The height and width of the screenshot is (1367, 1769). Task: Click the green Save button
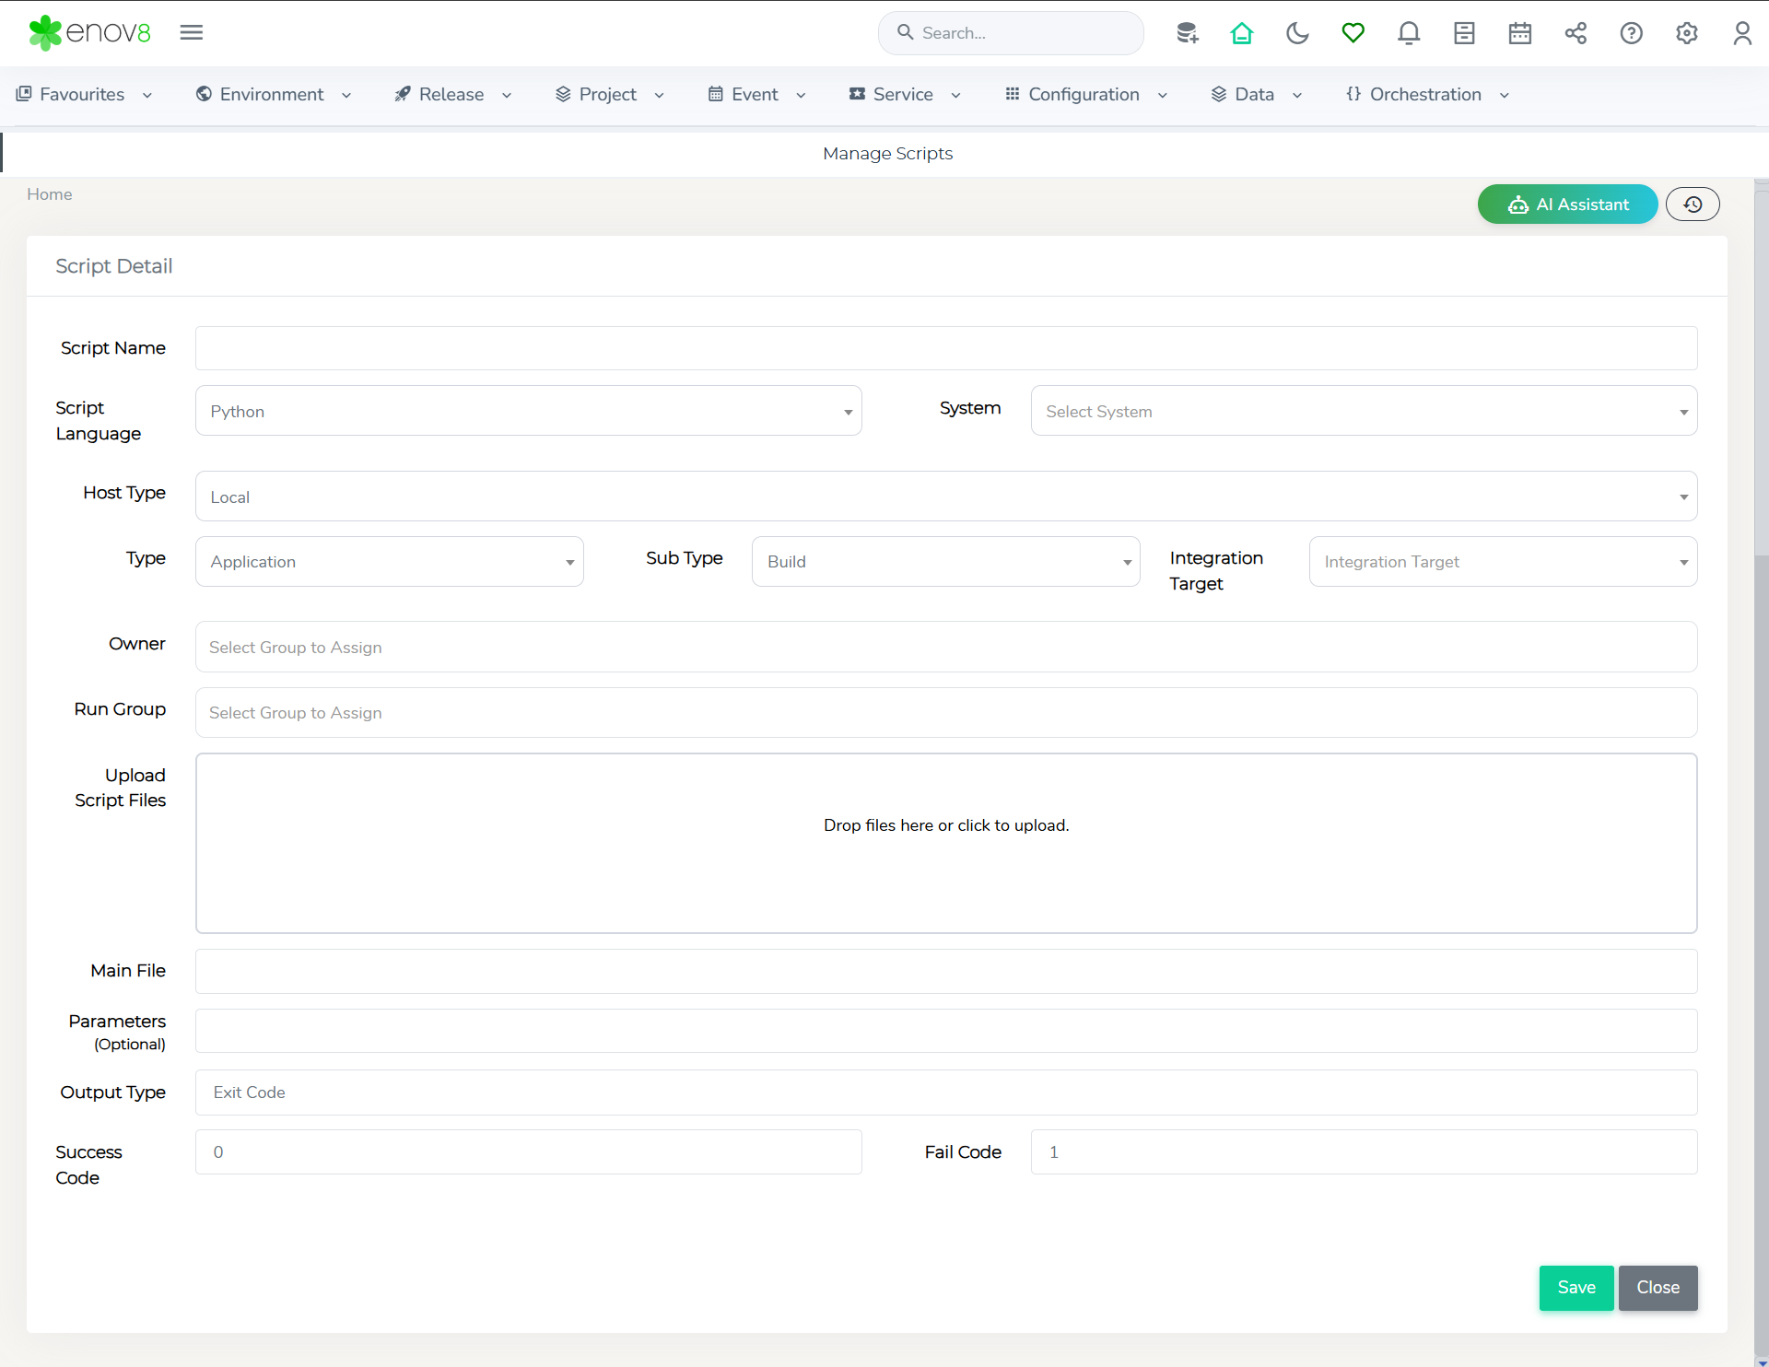tap(1576, 1287)
